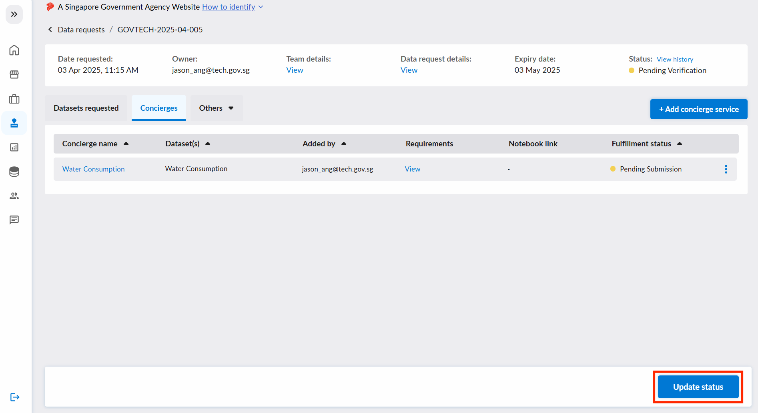Screen dimensions: 758x413
Task: Select the Concierges tab
Action: [x=159, y=108]
